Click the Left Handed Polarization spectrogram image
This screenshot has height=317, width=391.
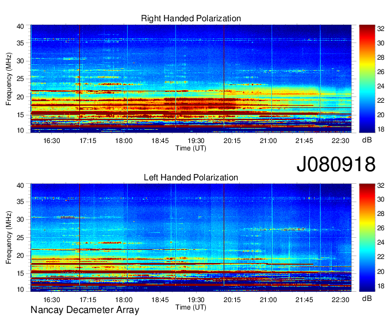pos(191,238)
